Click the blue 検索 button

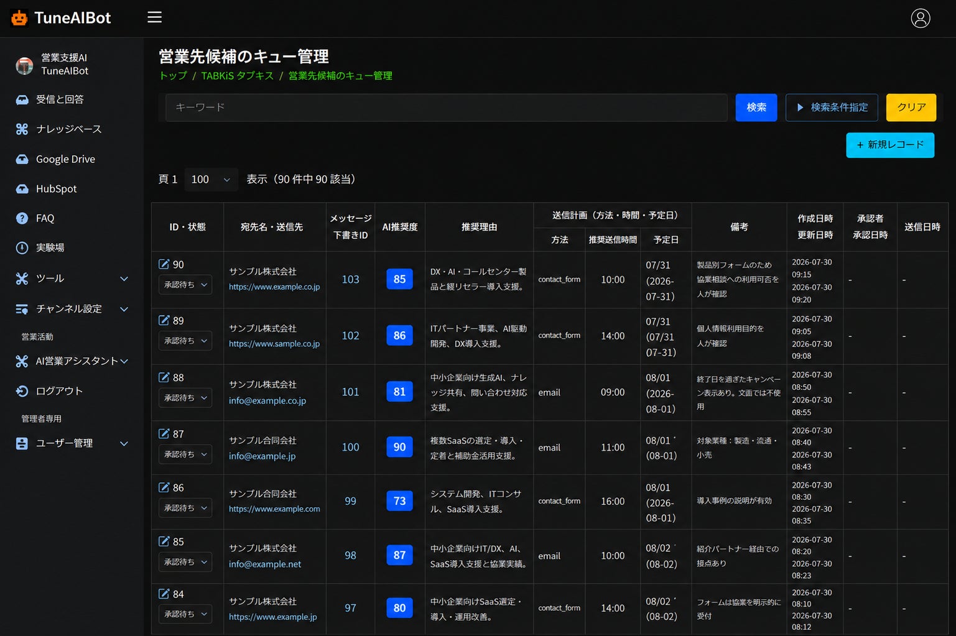coord(756,108)
